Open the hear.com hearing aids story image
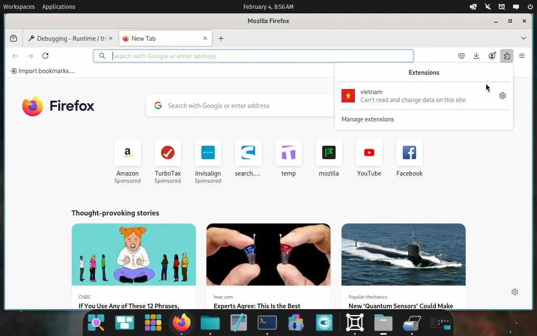 pos(268,255)
